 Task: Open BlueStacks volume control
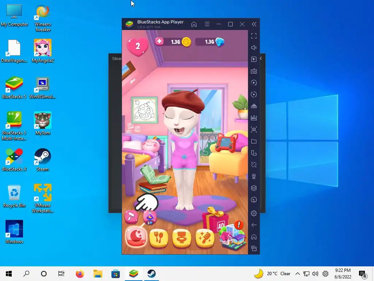[x=254, y=48]
